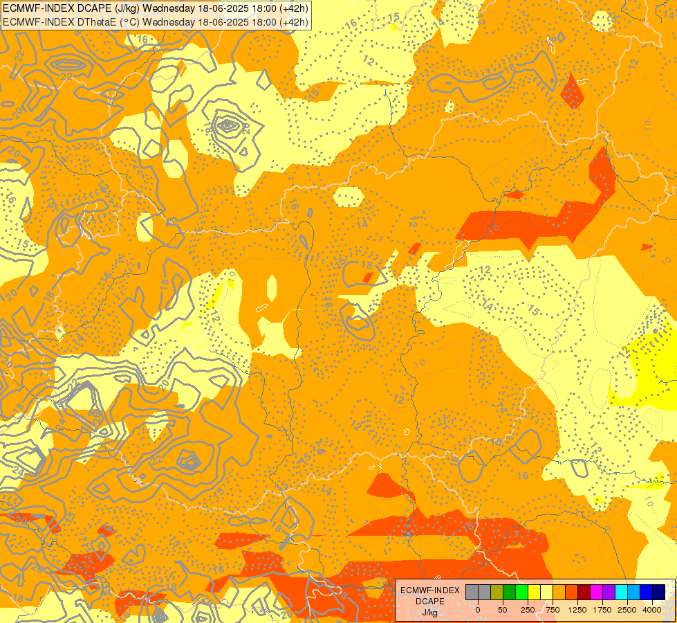This screenshot has height=623, width=677.
Task: Click the orange legend swatch
Action: 559,592
